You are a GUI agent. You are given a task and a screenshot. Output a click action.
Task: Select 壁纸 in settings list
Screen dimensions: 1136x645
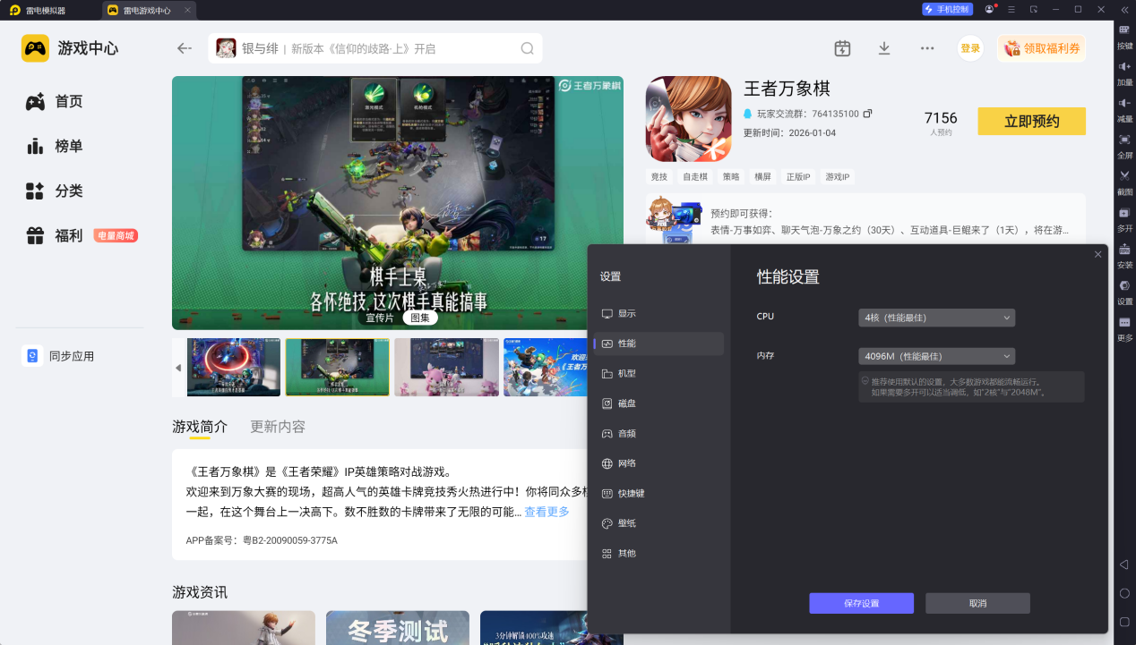pyautogui.click(x=658, y=523)
